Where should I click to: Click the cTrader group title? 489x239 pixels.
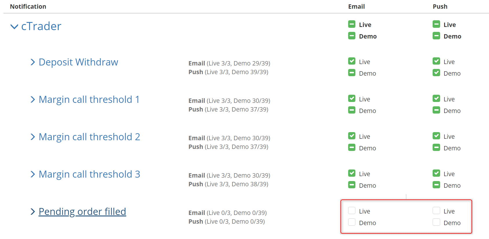click(x=41, y=26)
